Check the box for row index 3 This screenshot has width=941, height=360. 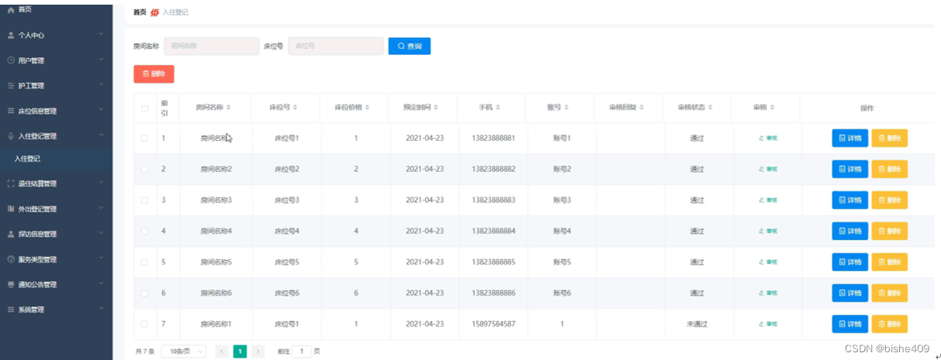(x=144, y=200)
